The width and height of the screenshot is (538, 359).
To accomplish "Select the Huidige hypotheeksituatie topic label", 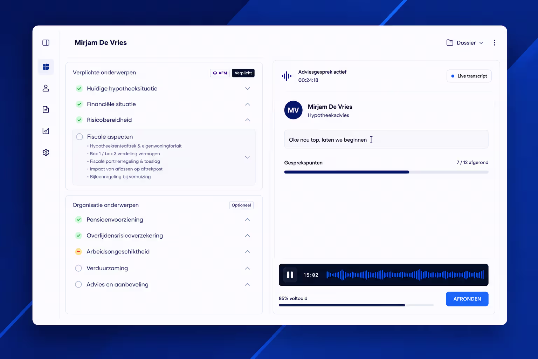I will pos(122,89).
